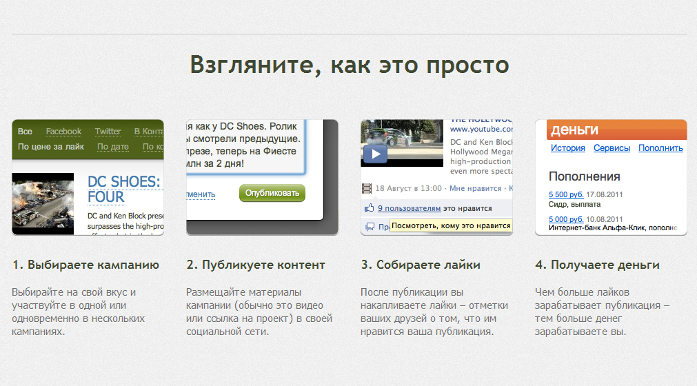The width and height of the screenshot is (697, 386).
Task: Open the www.youtube.com link
Action: coord(481,130)
